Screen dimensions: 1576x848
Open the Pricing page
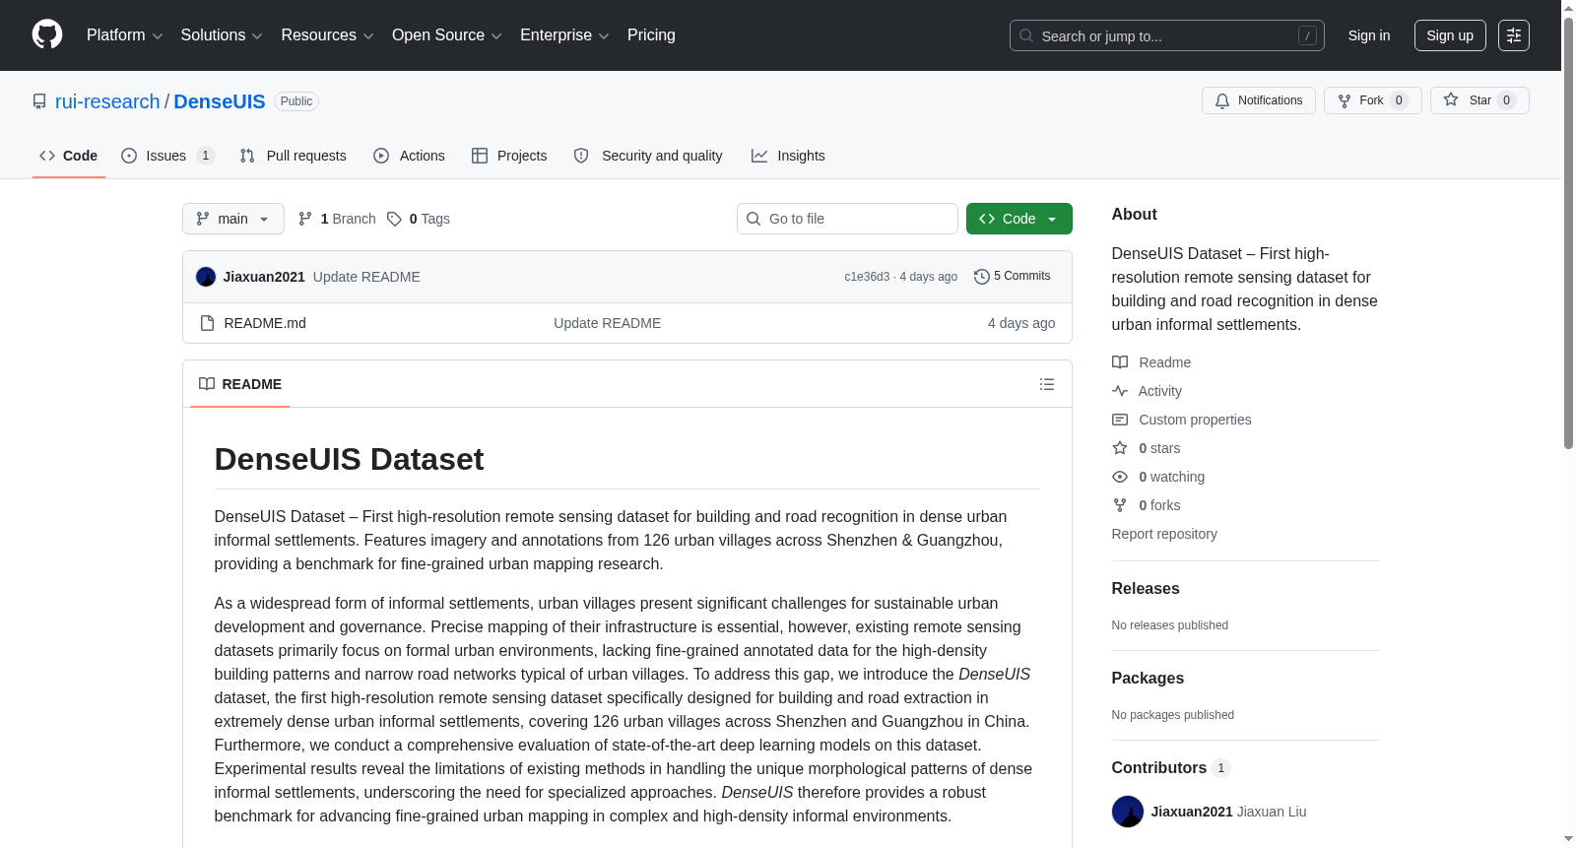click(x=651, y=35)
